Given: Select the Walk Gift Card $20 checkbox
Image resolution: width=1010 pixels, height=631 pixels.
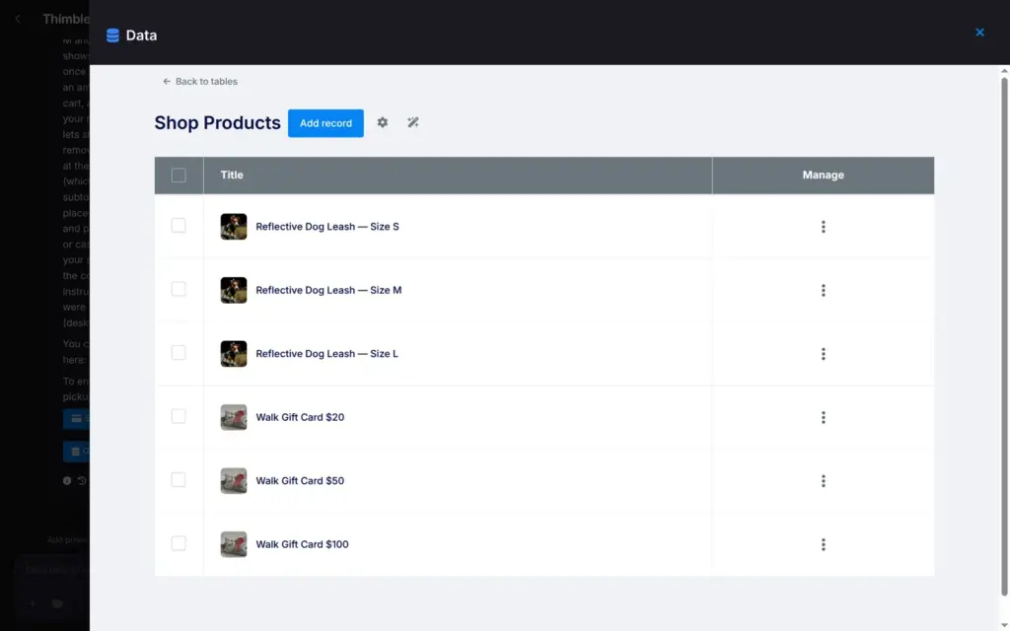Looking at the screenshot, I should pos(179,416).
